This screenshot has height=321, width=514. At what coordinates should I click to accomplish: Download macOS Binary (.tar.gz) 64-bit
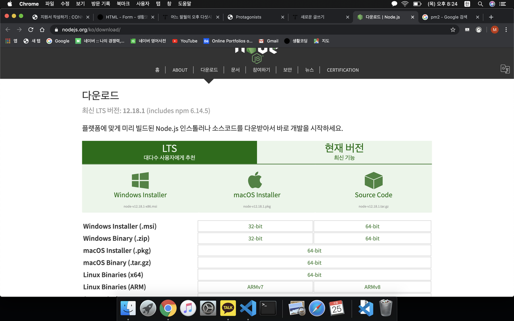[x=314, y=262]
